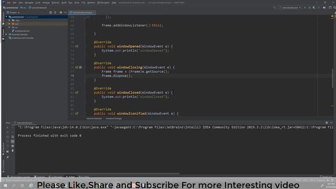
Task: Open the run configuration dropdown
Action: point(290,7)
